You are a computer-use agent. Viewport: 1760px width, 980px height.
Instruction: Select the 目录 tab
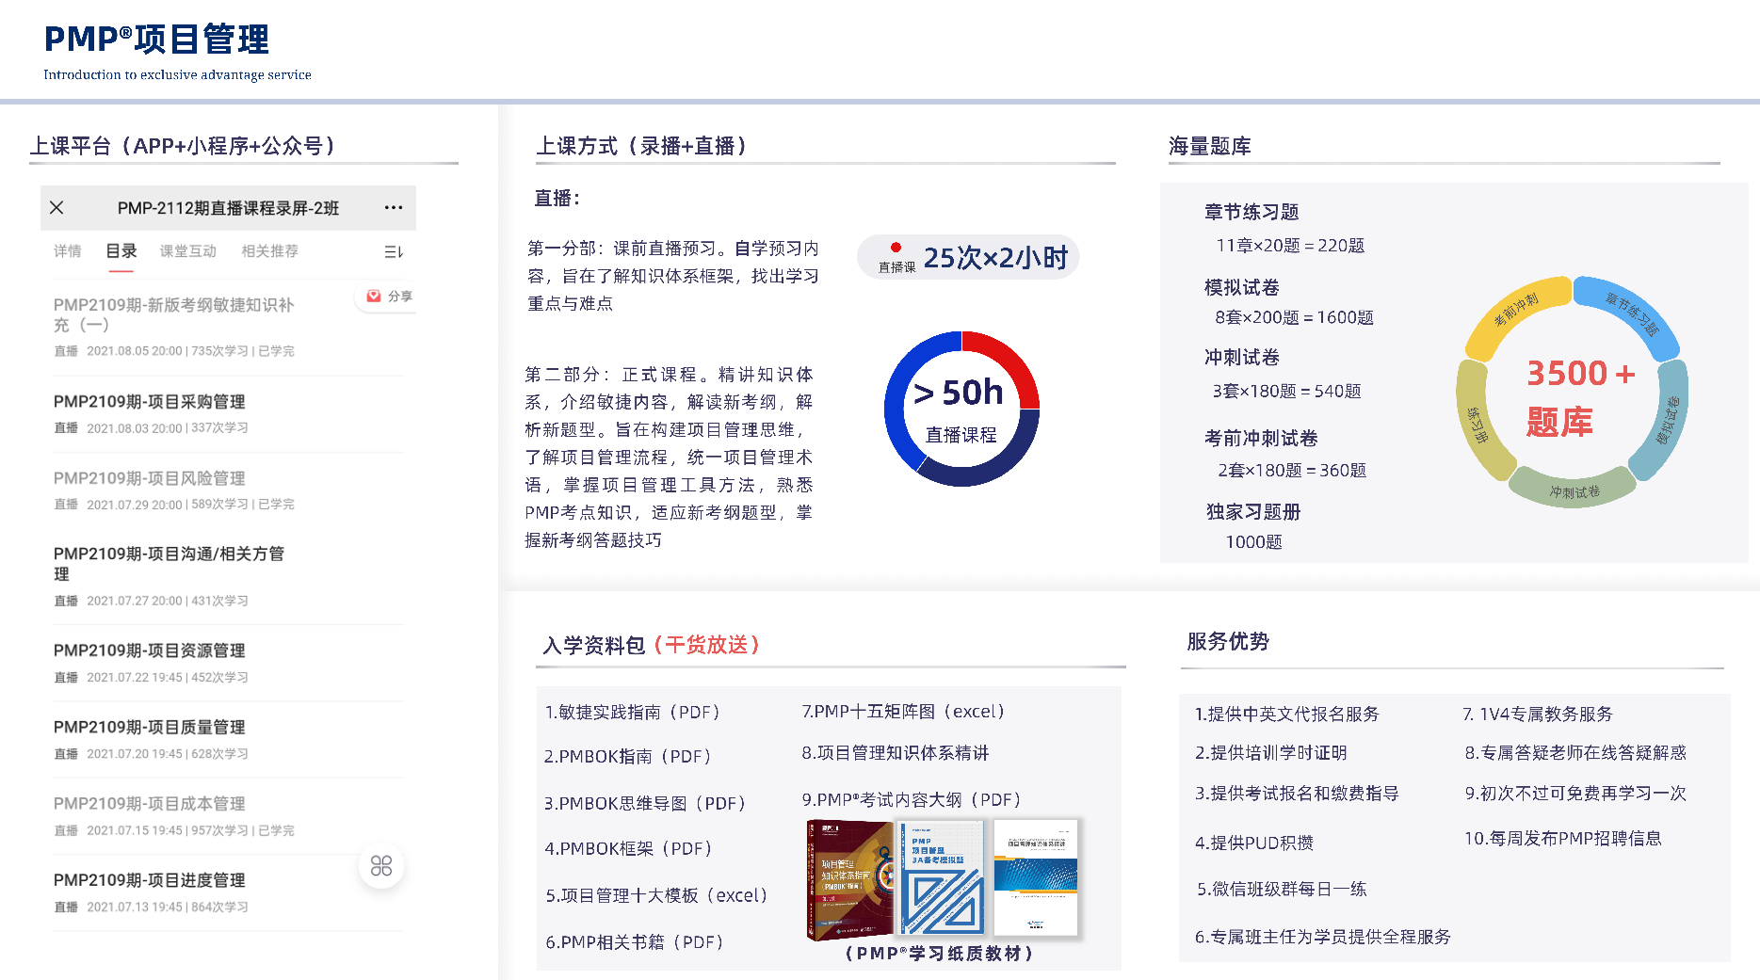(x=121, y=251)
